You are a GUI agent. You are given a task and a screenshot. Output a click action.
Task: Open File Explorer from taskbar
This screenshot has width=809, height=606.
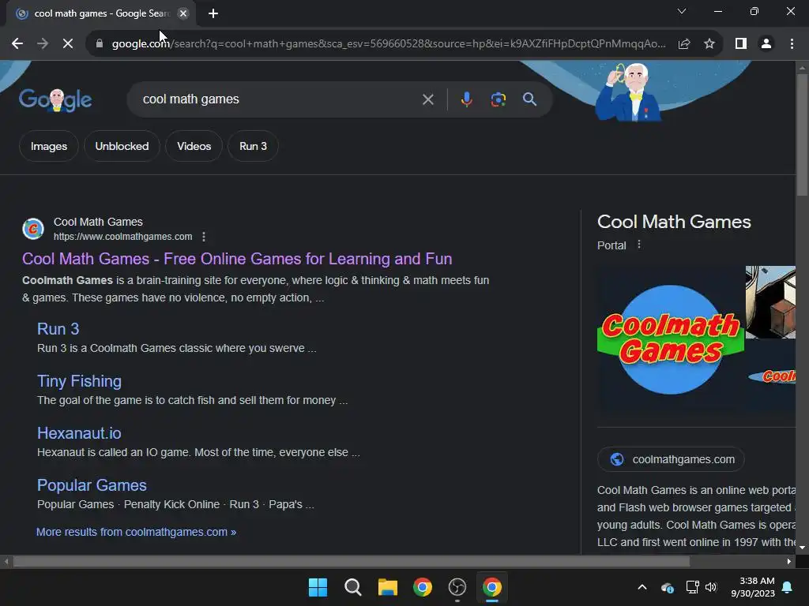(x=387, y=587)
